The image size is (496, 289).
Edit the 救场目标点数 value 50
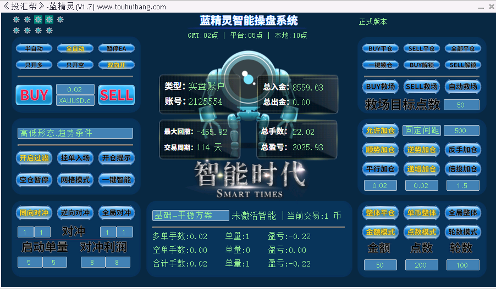point(461,105)
